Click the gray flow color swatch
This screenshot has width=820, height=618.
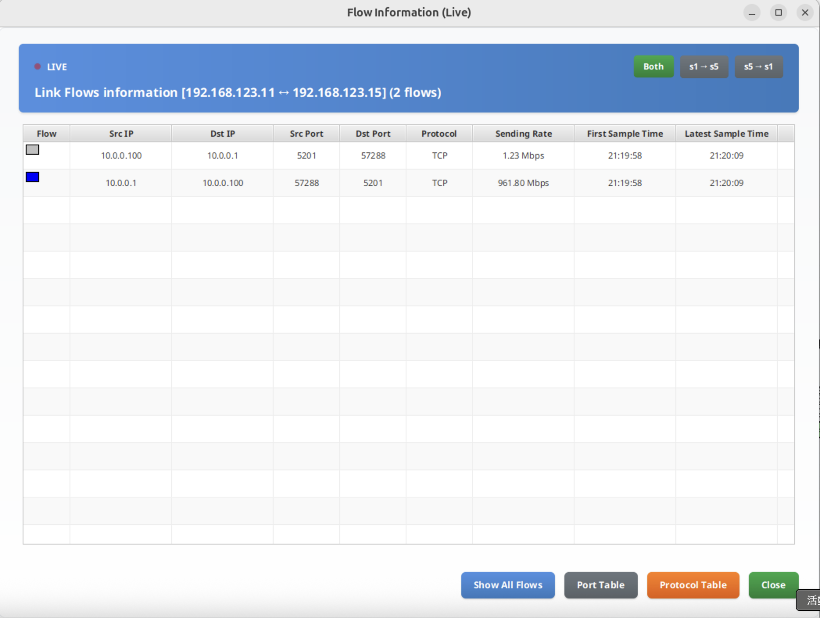coord(32,150)
